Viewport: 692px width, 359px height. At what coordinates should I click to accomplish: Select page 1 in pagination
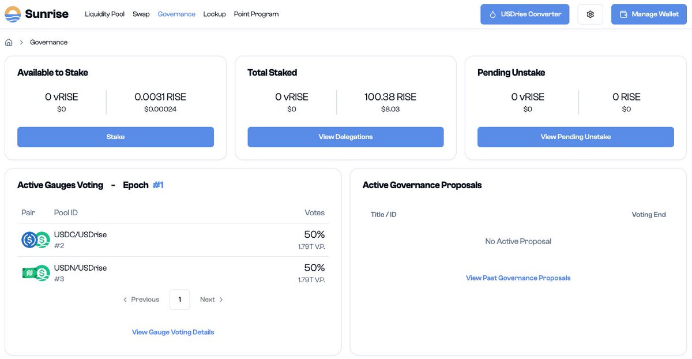pos(180,300)
